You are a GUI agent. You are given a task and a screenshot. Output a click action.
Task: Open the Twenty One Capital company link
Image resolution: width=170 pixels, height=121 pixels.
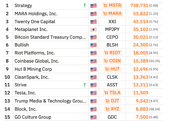(35, 22)
